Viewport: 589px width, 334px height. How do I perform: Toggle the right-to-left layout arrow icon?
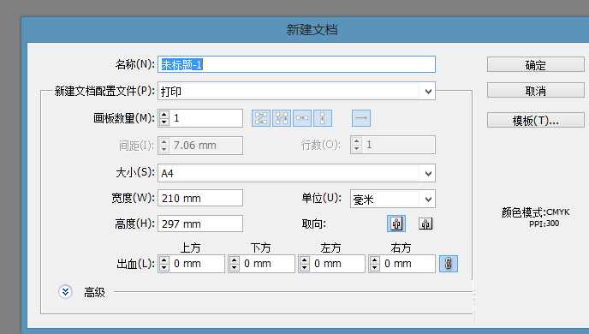pos(361,118)
